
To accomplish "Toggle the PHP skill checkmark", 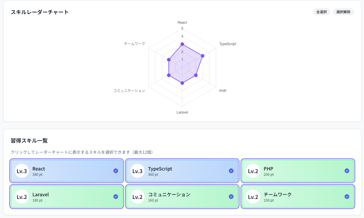I will (x=347, y=171).
